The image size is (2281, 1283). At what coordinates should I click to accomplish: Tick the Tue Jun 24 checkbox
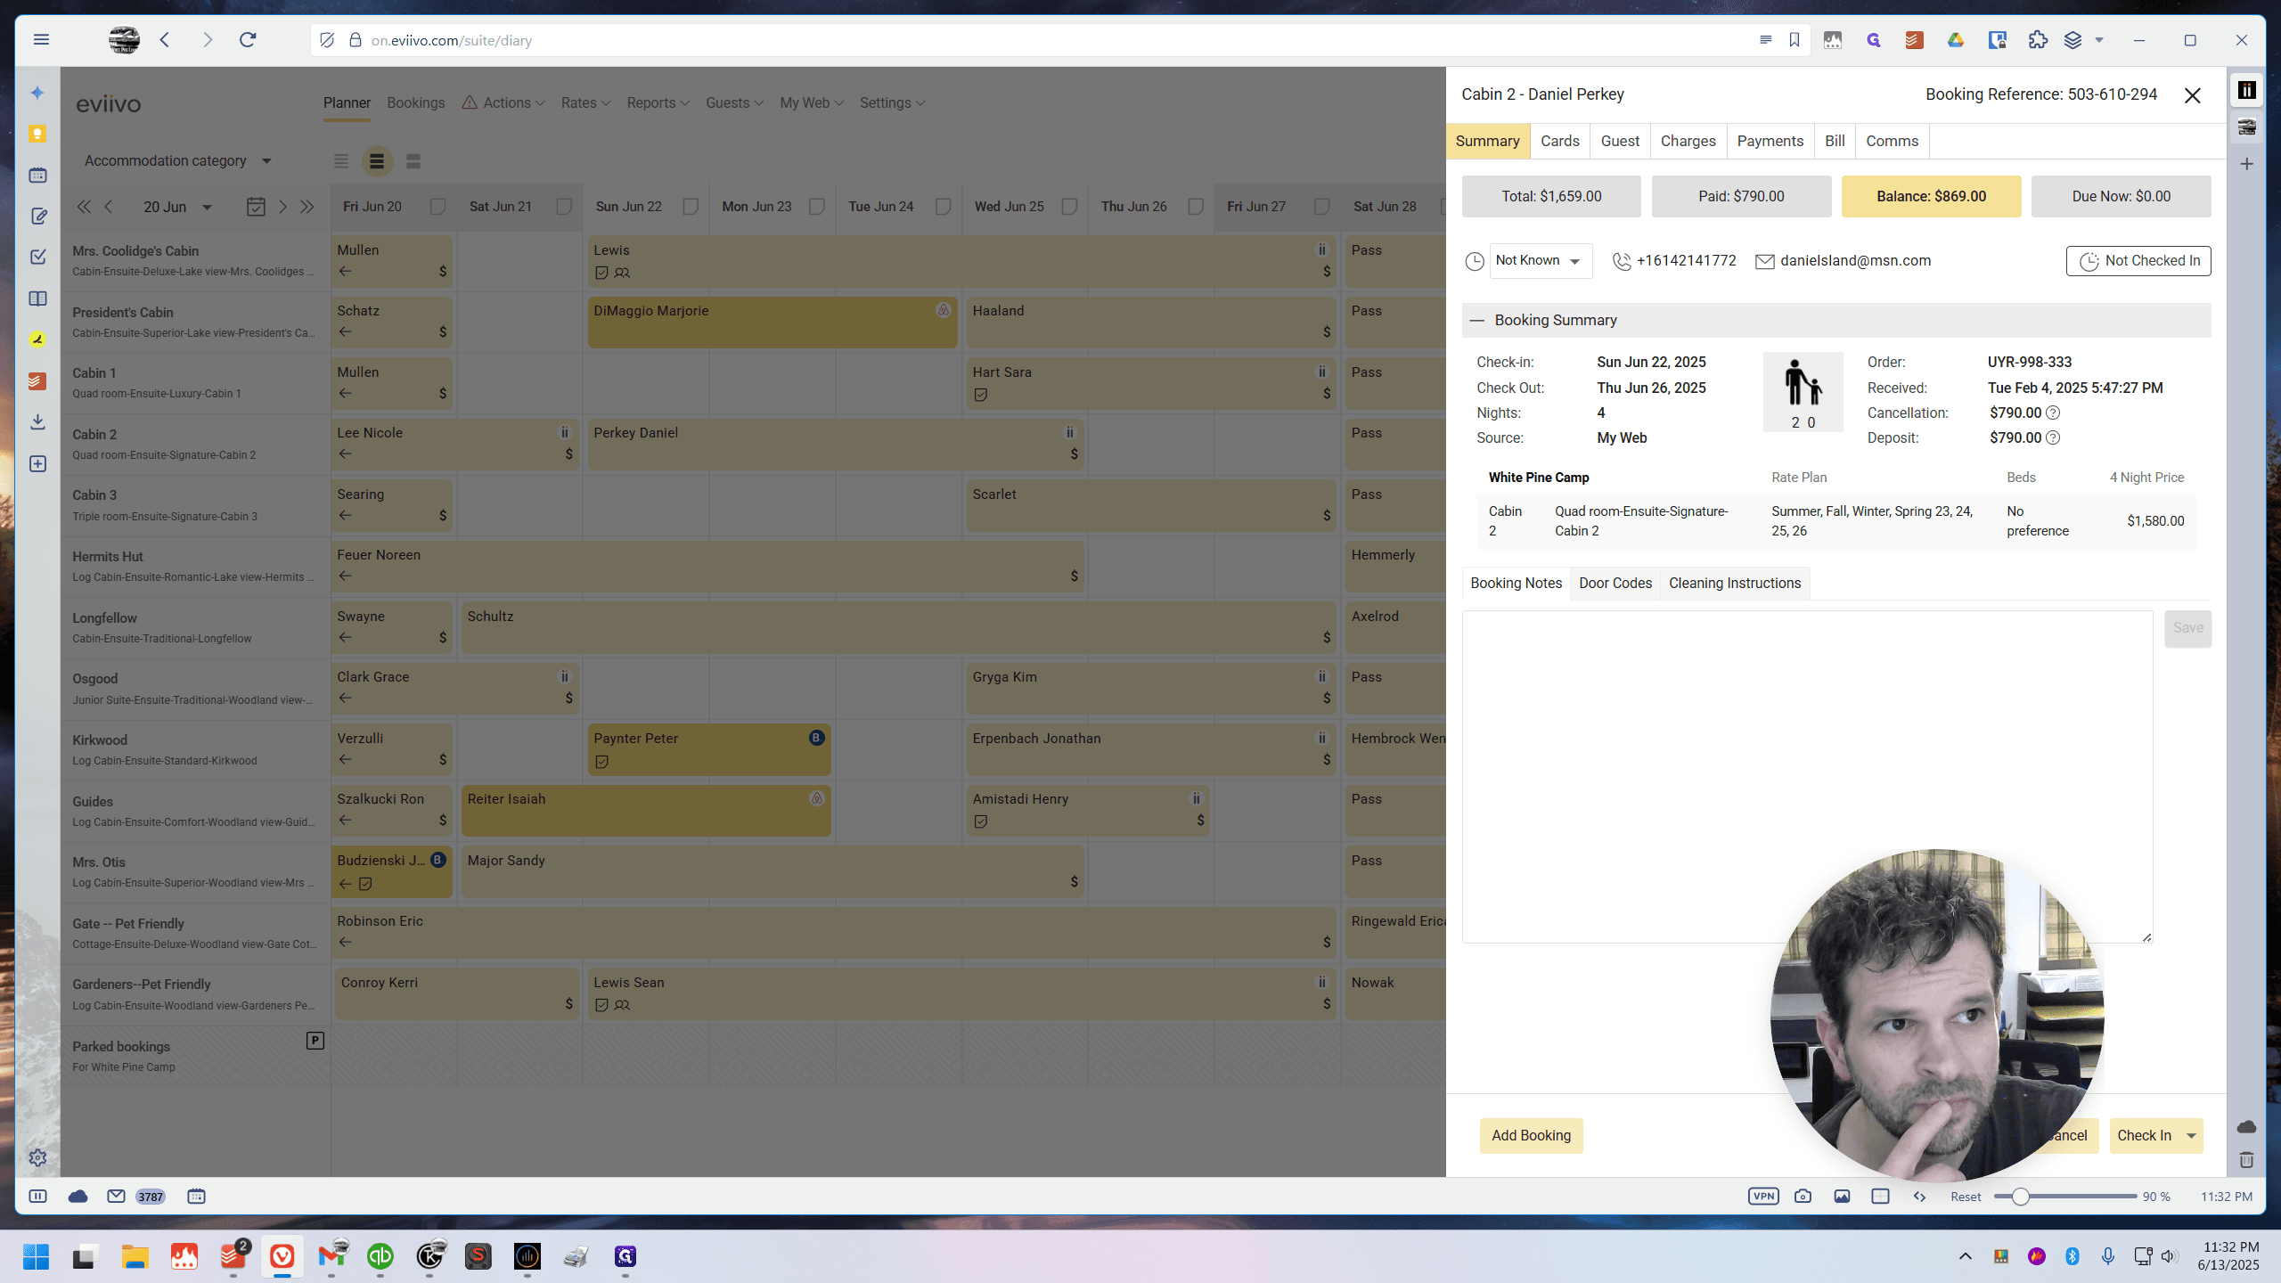pyautogui.click(x=944, y=207)
